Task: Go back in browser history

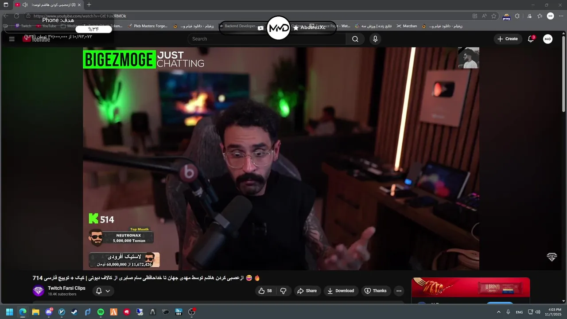Action: pyautogui.click(x=6, y=16)
